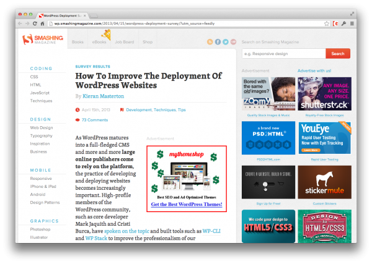Viewport: 372px width, 264px height.
Task: Open the Job Board menu item
Action: click(125, 42)
